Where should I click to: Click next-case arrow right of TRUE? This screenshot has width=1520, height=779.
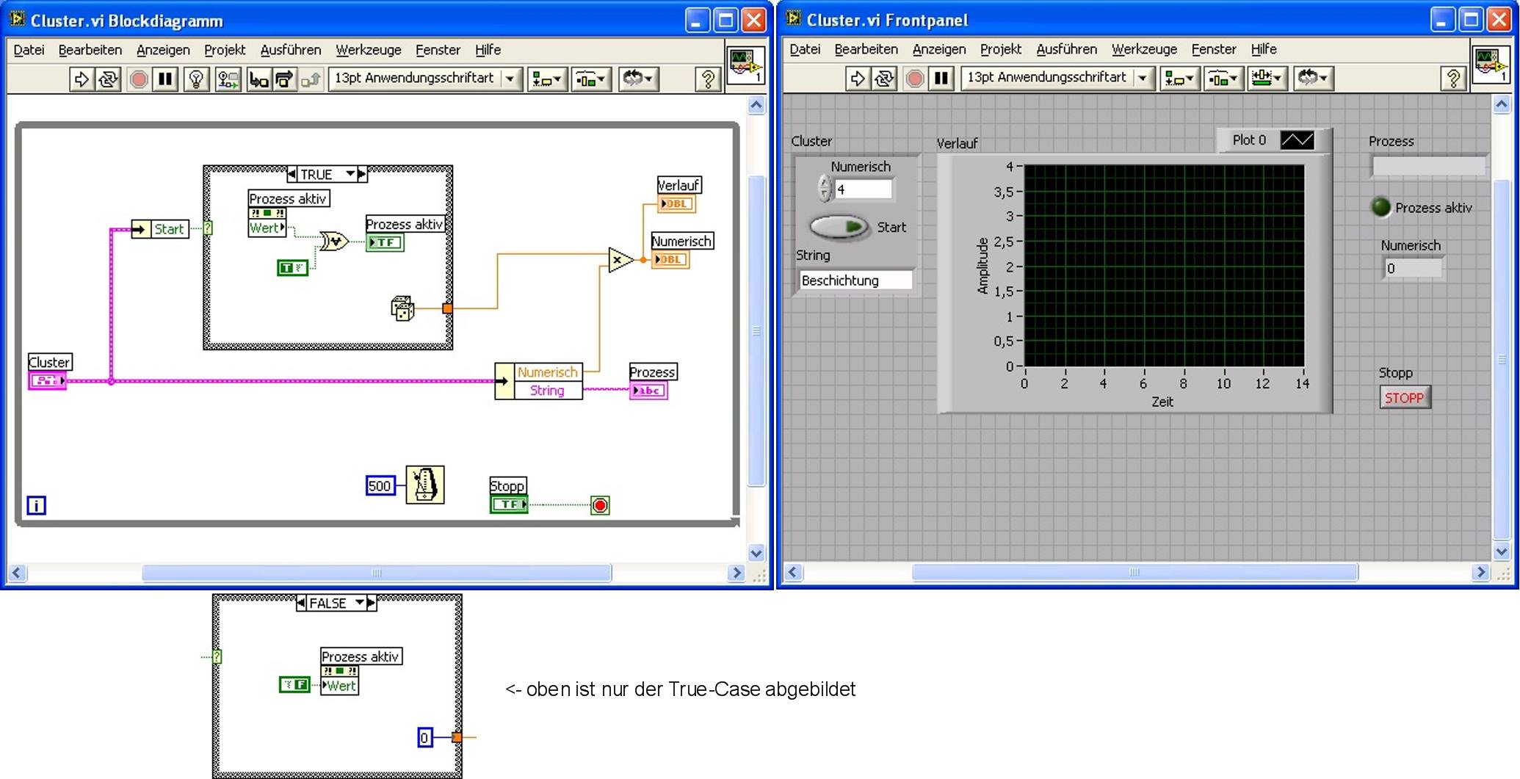click(x=362, y=174)
